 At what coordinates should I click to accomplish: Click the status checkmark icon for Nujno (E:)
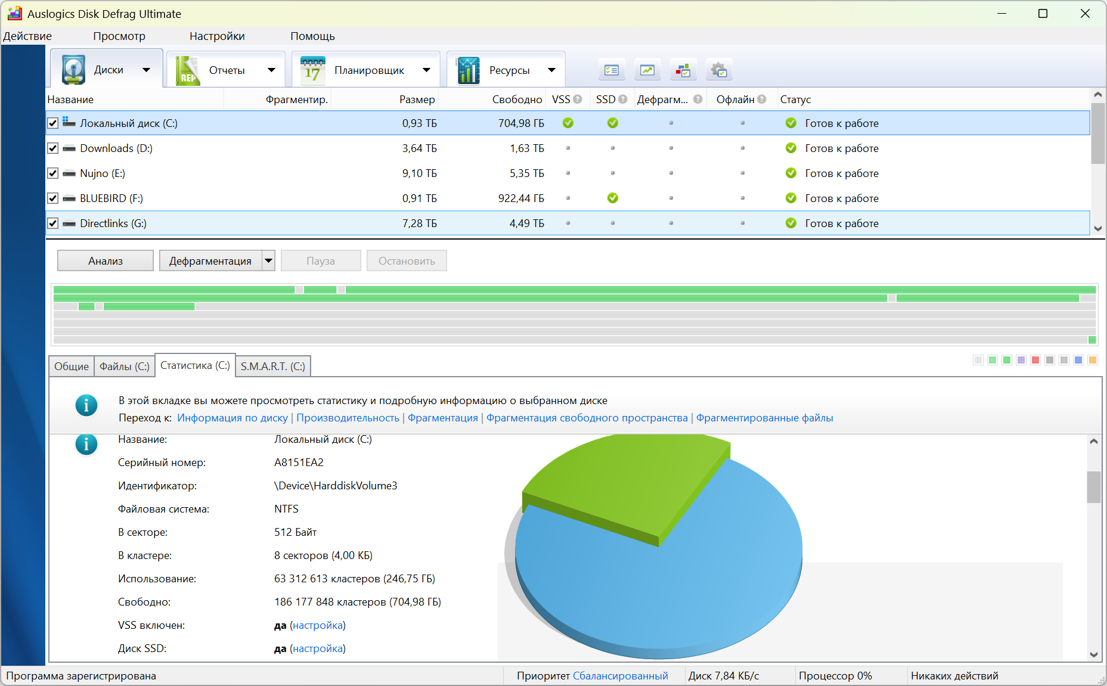pos(791,173)
